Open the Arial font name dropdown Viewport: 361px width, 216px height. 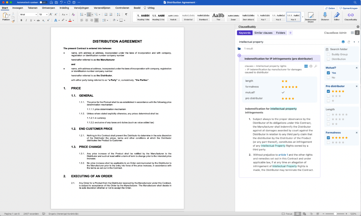point(36,14)
